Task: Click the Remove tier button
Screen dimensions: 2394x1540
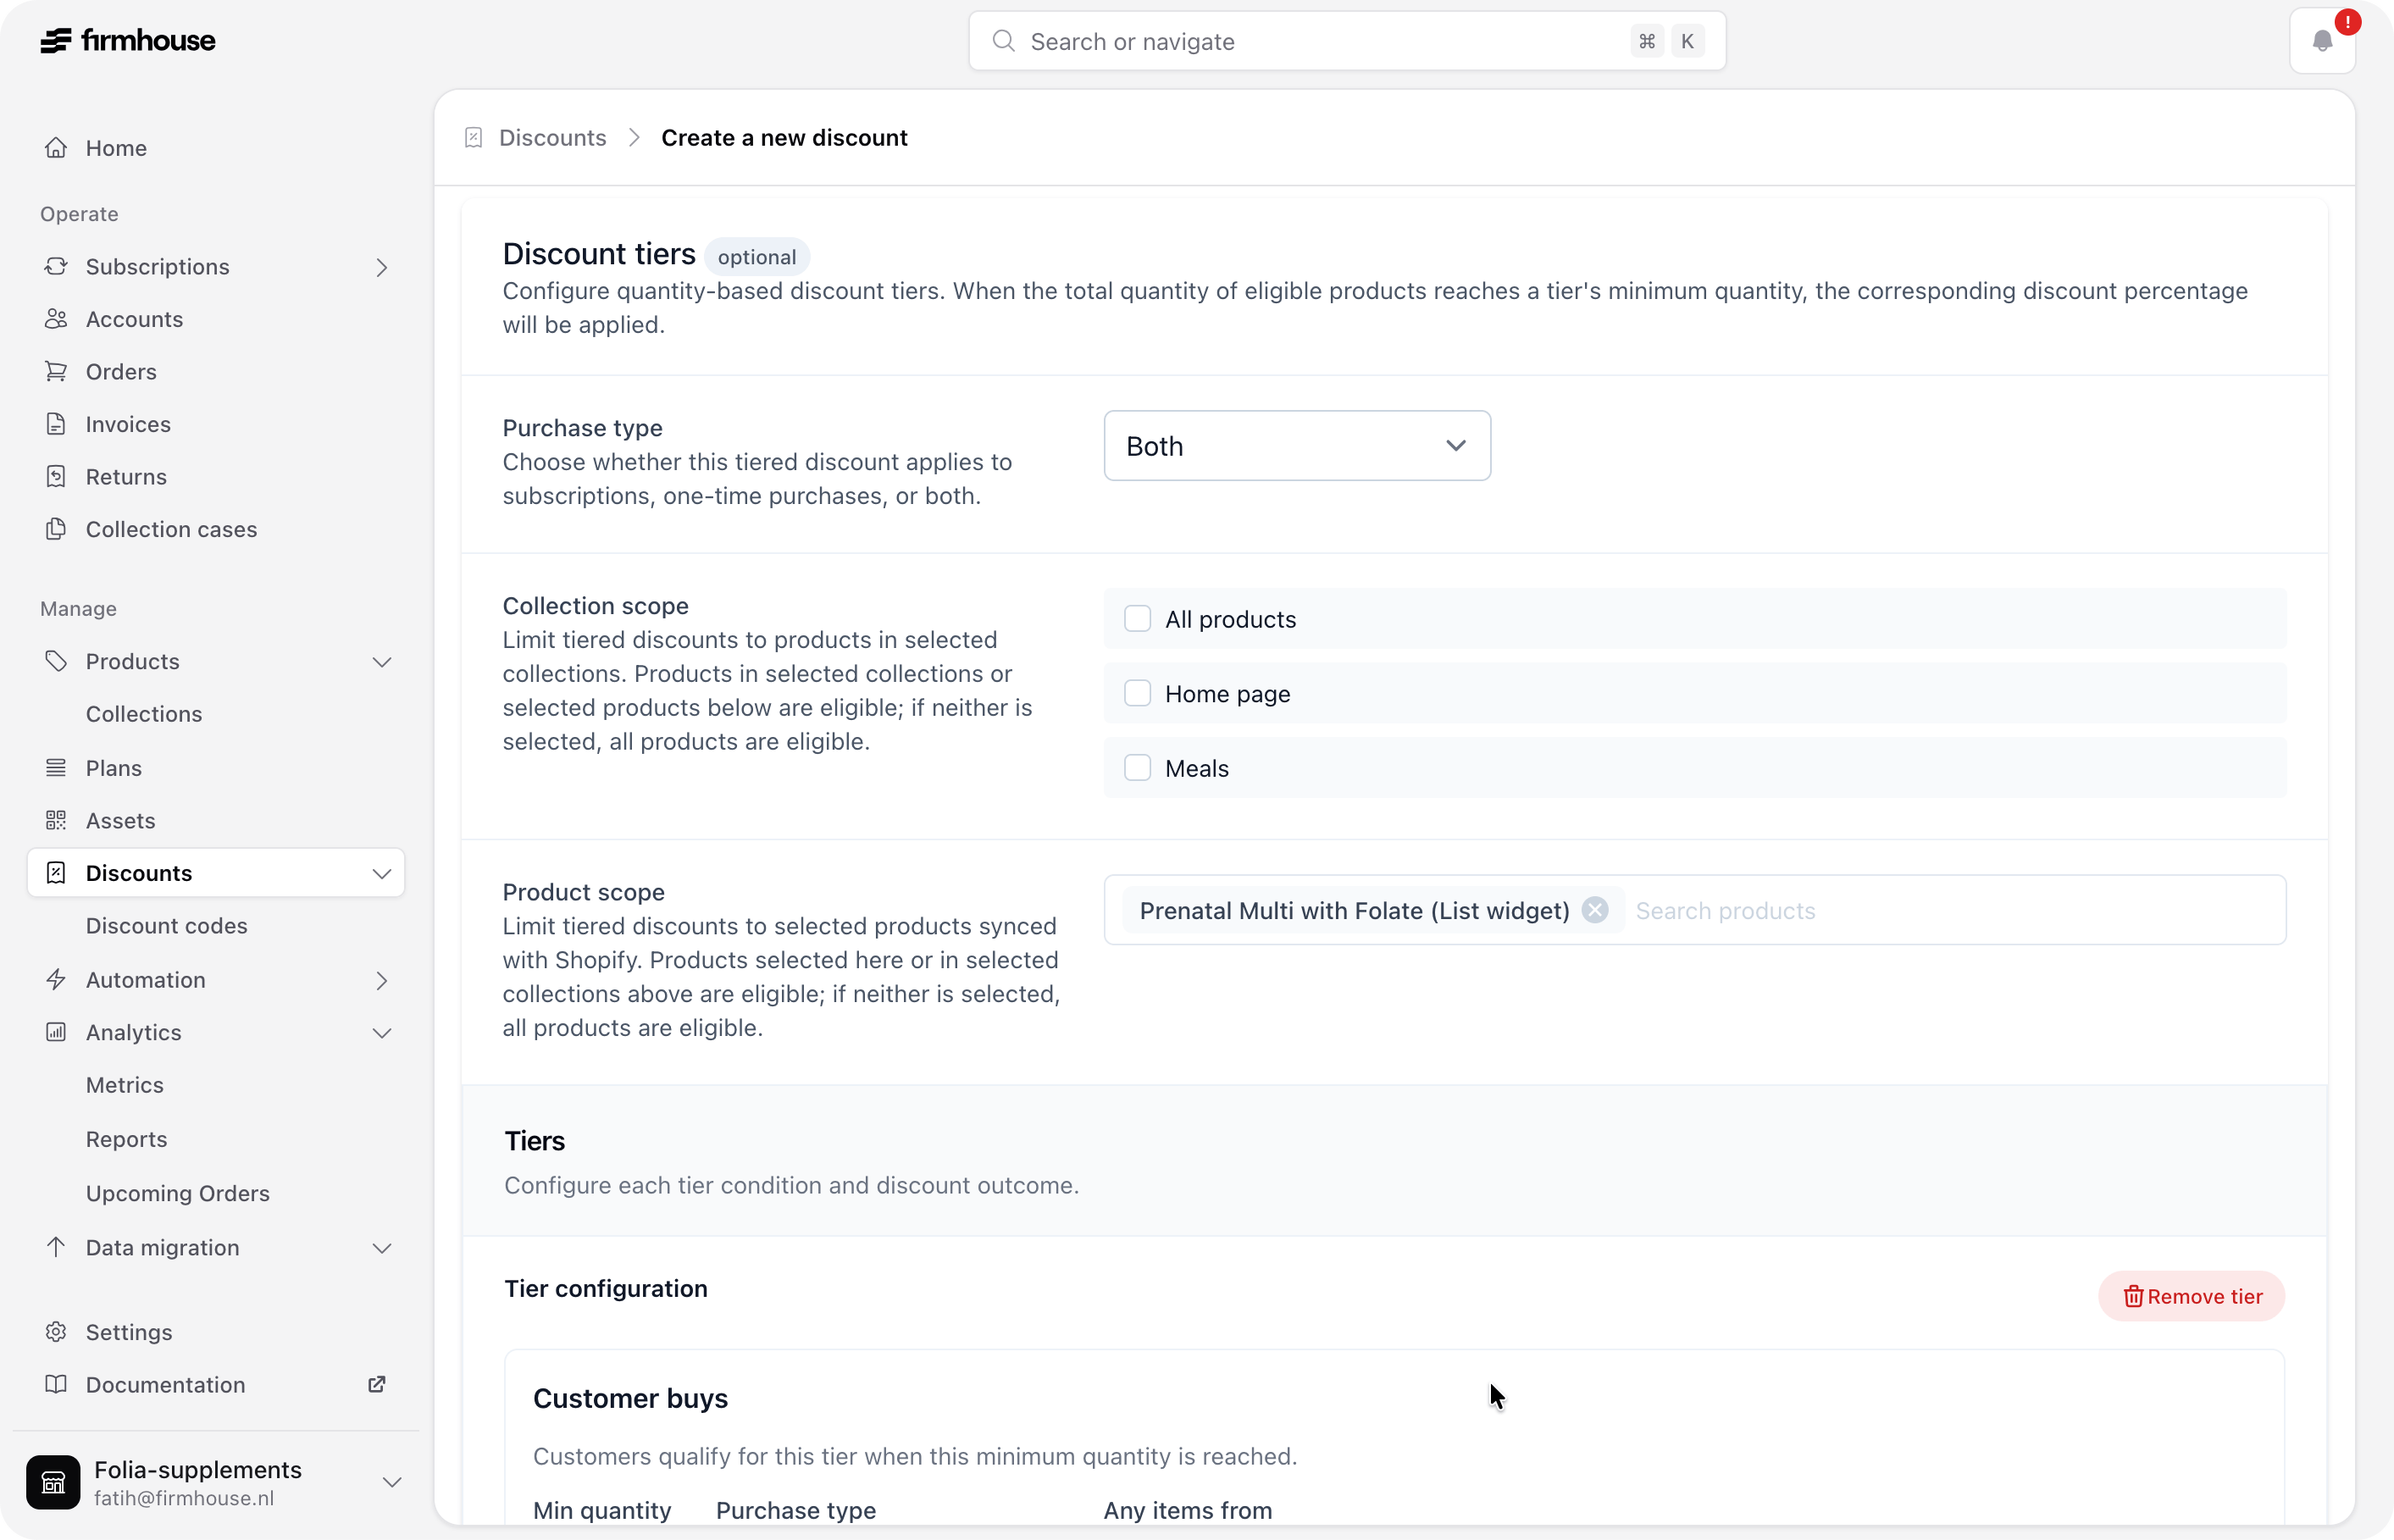Action: (x=2192, y=1296)
